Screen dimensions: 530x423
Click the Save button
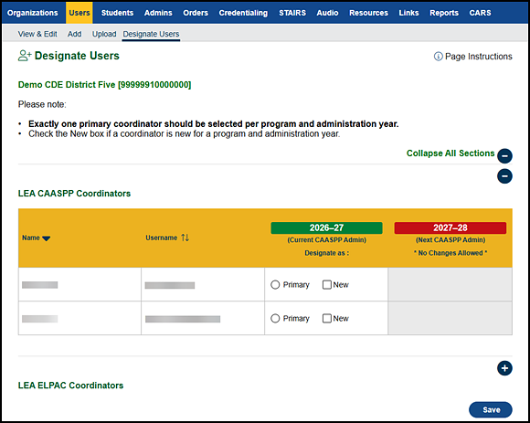[x=491, y=409]
